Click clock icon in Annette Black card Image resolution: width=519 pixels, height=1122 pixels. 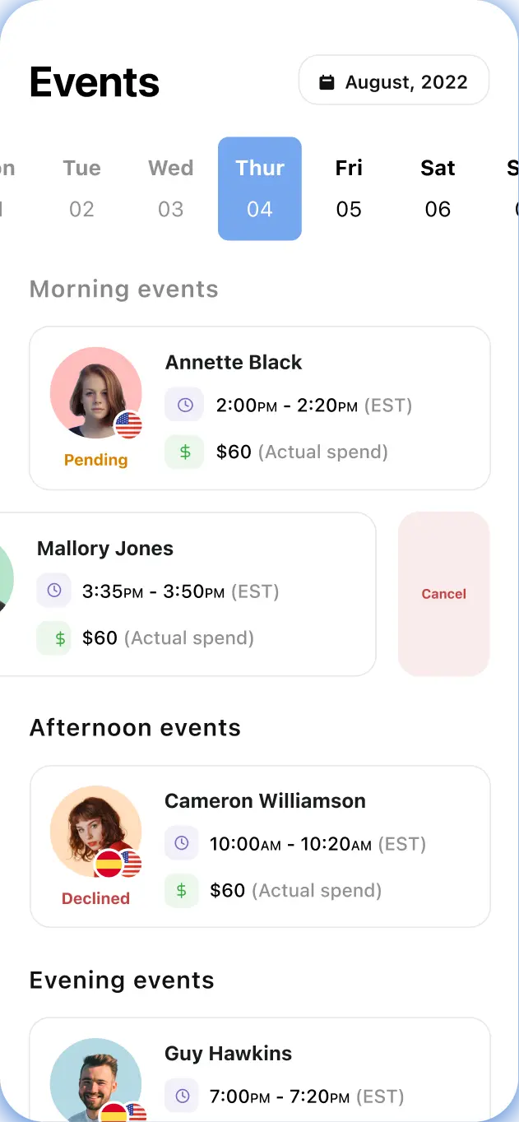(185, 405)
